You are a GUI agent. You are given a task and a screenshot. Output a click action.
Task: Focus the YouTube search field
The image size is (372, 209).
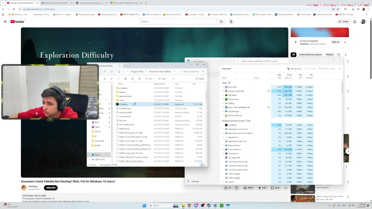tap(178, 21)
